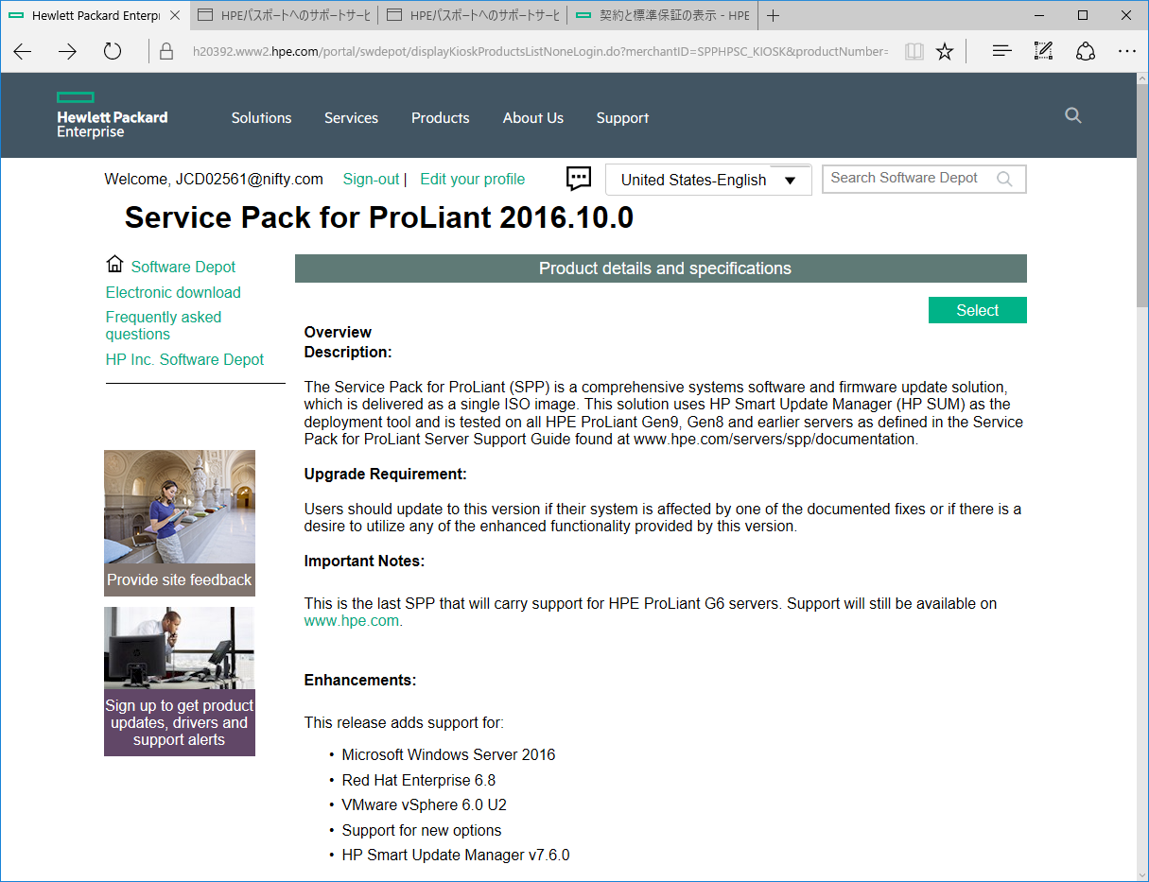This screenshot has width=1149, height=882.
Task: Open the About Us menu
Action: point(533,118)
